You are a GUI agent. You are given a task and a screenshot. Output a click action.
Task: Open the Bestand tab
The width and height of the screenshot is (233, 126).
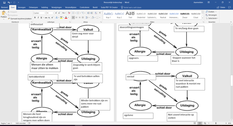[x=4, y=7]
